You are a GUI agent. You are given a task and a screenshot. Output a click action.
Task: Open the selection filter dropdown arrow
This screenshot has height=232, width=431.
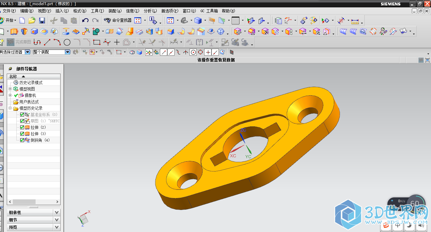click(28, 52)
